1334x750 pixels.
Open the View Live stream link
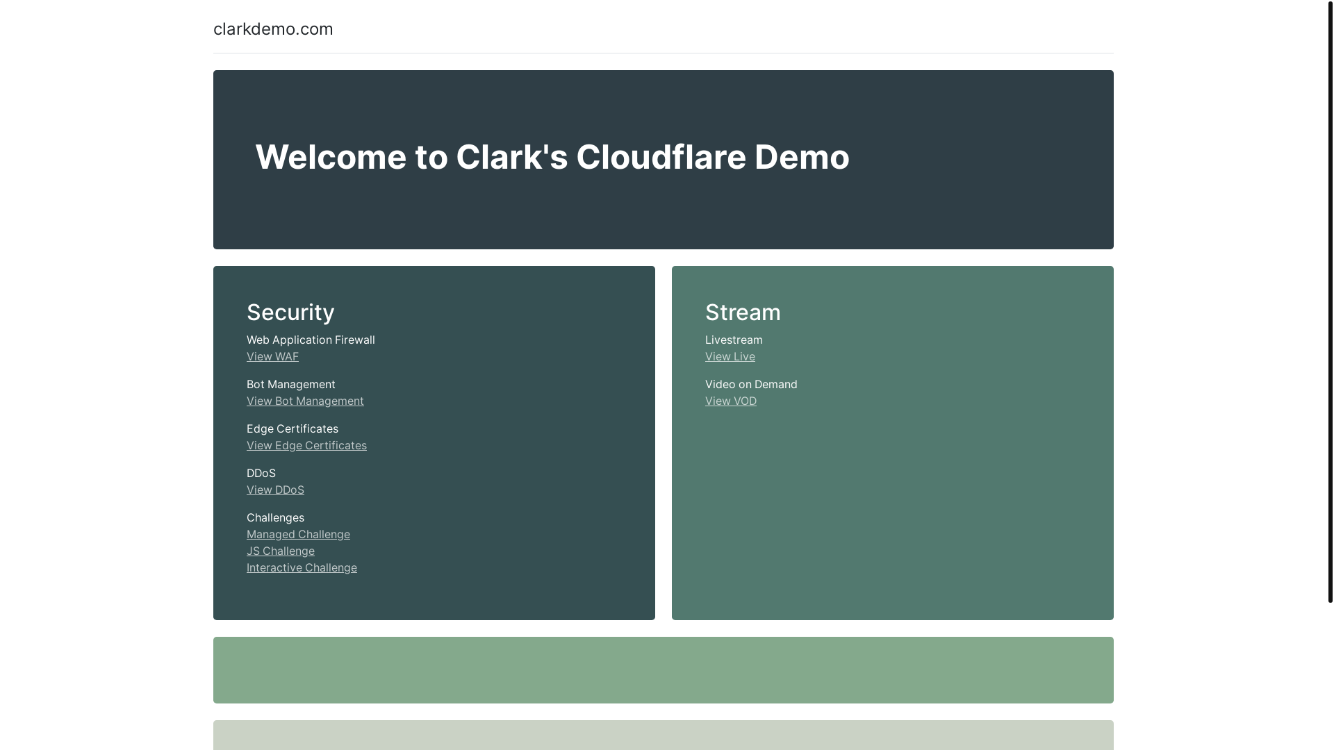(x=730, y=356)
